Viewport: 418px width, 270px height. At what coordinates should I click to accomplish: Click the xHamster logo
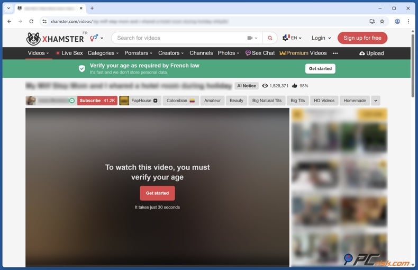[55, 39]
